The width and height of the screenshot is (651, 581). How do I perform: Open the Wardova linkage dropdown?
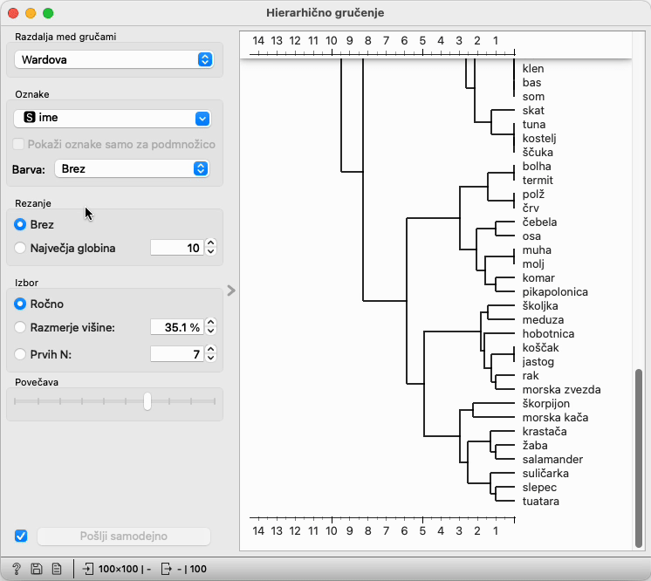tap(114, 60)
